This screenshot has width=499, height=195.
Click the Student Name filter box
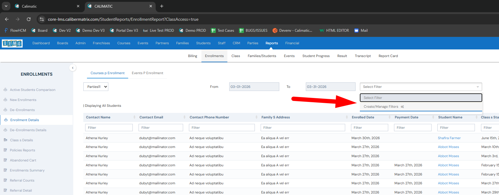456,128
